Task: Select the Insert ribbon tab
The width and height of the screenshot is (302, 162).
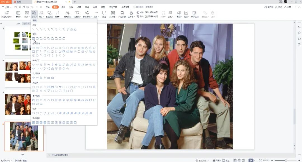Action: click(55, 7)
